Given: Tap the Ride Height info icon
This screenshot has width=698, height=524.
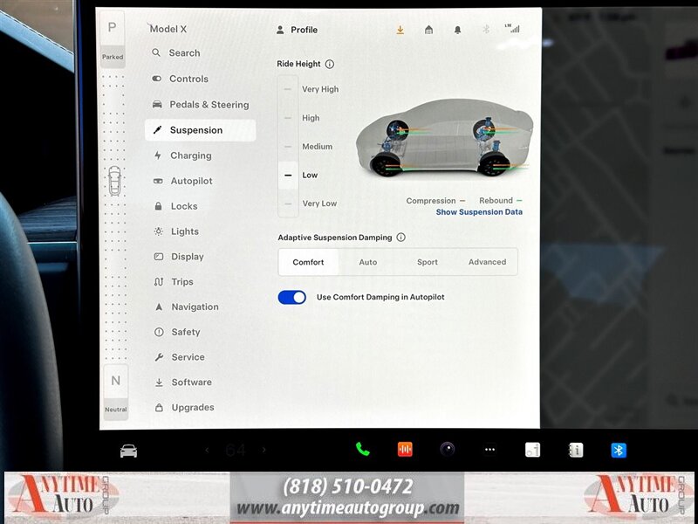Looking at the screenshot, I should click(x=330, y=64).
